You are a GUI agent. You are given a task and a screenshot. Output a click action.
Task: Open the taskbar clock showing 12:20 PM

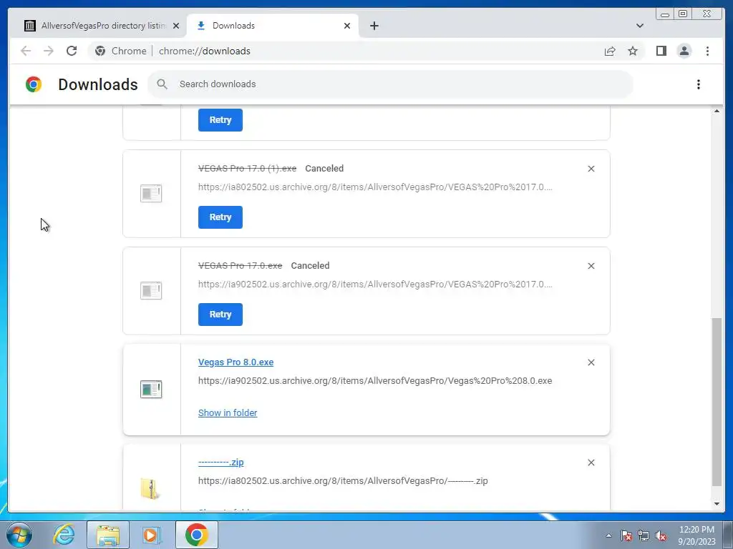(x=696, y=535)
